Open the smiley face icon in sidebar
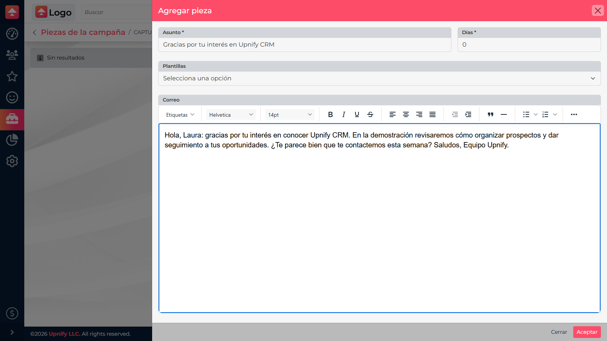 12,97
